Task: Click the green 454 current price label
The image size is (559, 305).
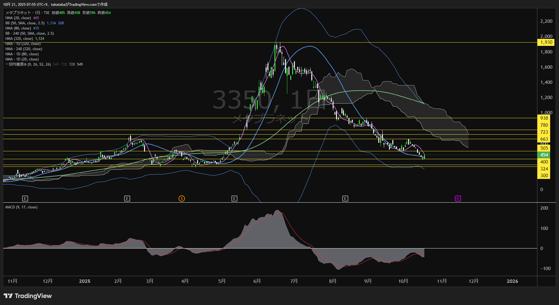Action: tap(544, 155)
